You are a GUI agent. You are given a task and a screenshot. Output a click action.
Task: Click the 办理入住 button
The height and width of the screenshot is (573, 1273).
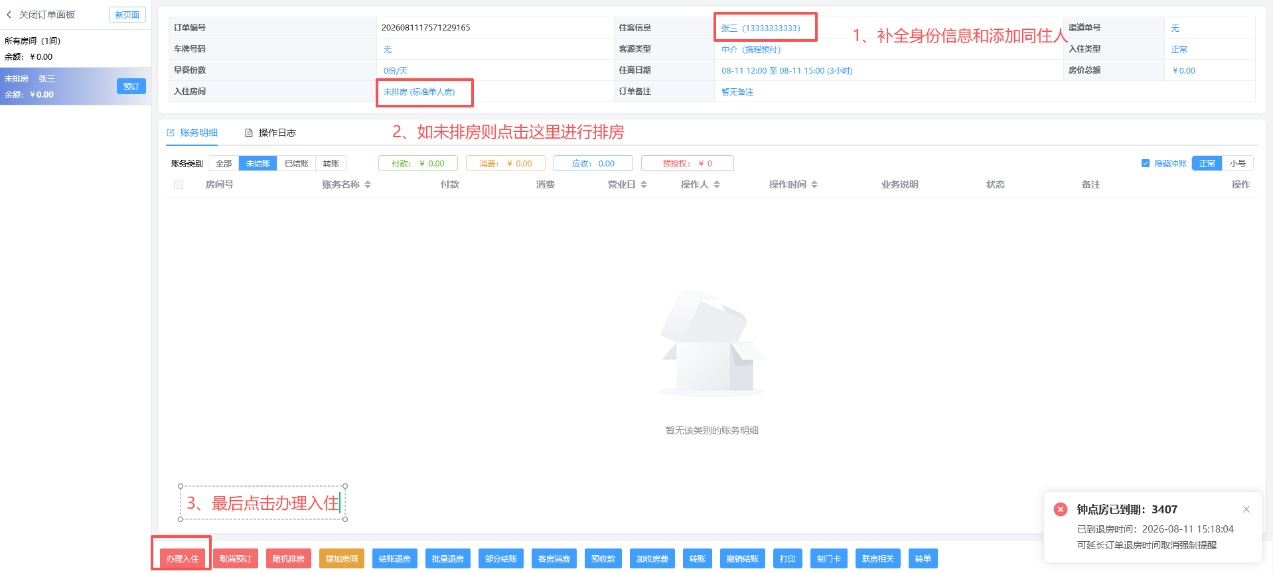pos(183,558)
